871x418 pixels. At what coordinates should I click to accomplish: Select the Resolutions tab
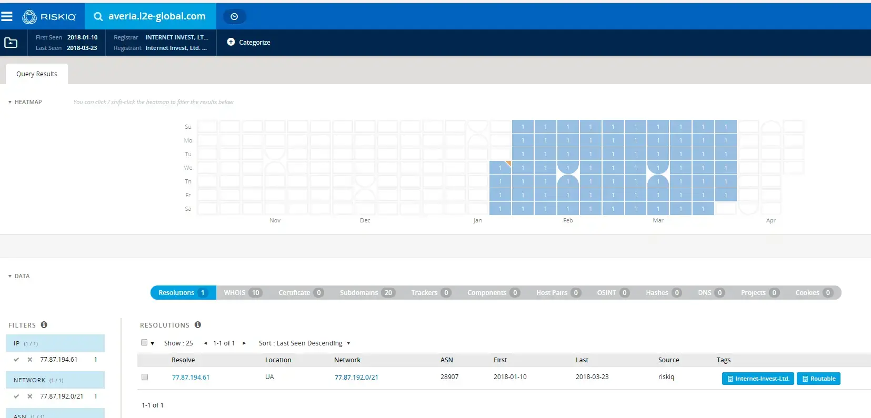(x=183, y=292)
